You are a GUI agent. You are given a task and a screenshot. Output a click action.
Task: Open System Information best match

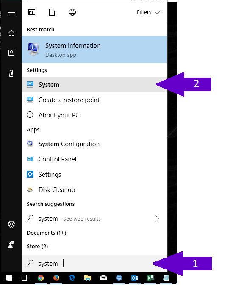pyautogui.click(x=94, y=50)
